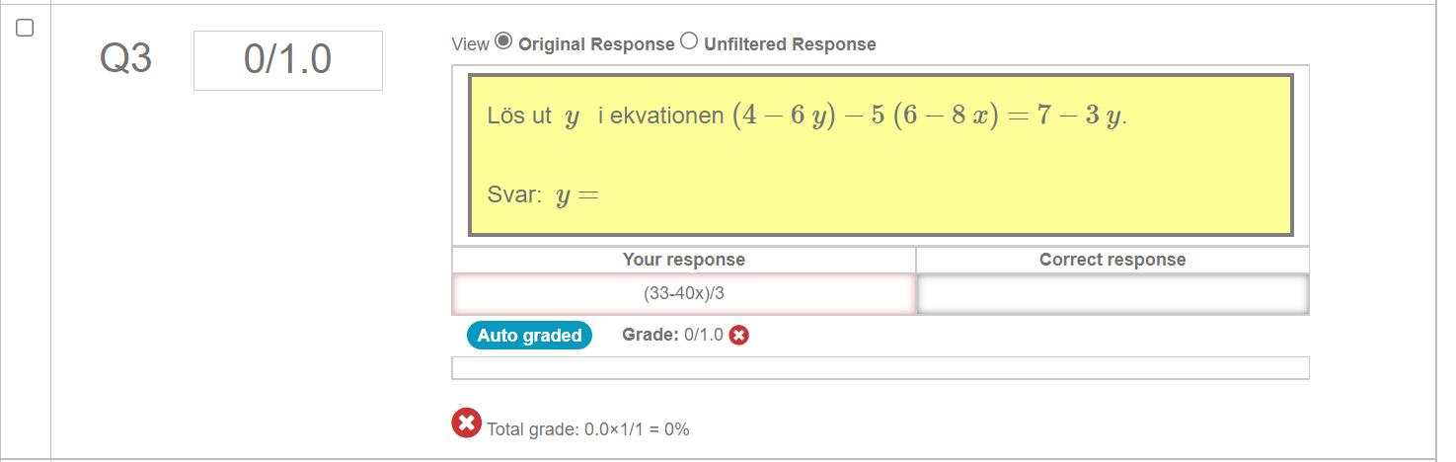Select the Unfiltered Response radio button
This screenshot has height=462, width=1456.
coord(689,41)
